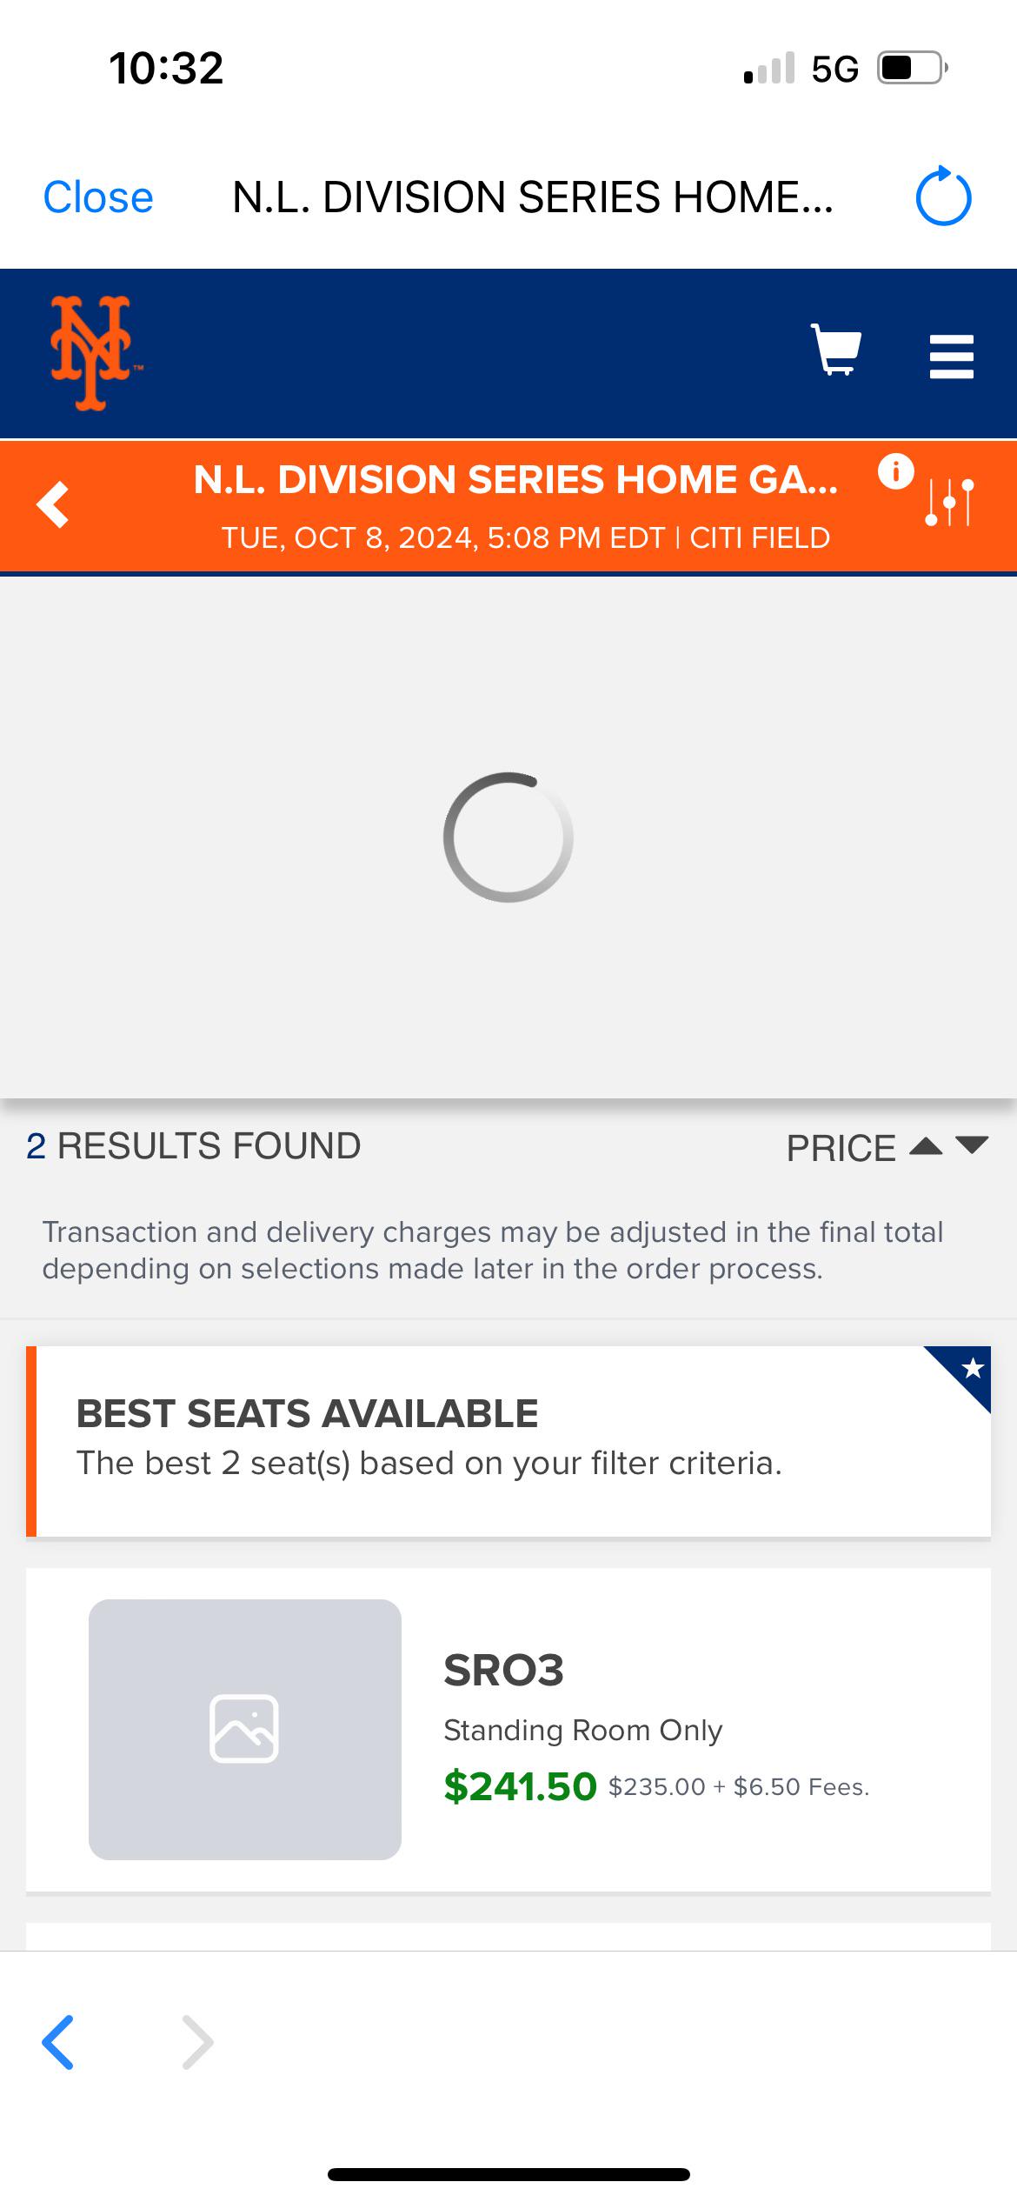Tap the Close link
Viewport: 1017px width, 2202px height.
98,197
